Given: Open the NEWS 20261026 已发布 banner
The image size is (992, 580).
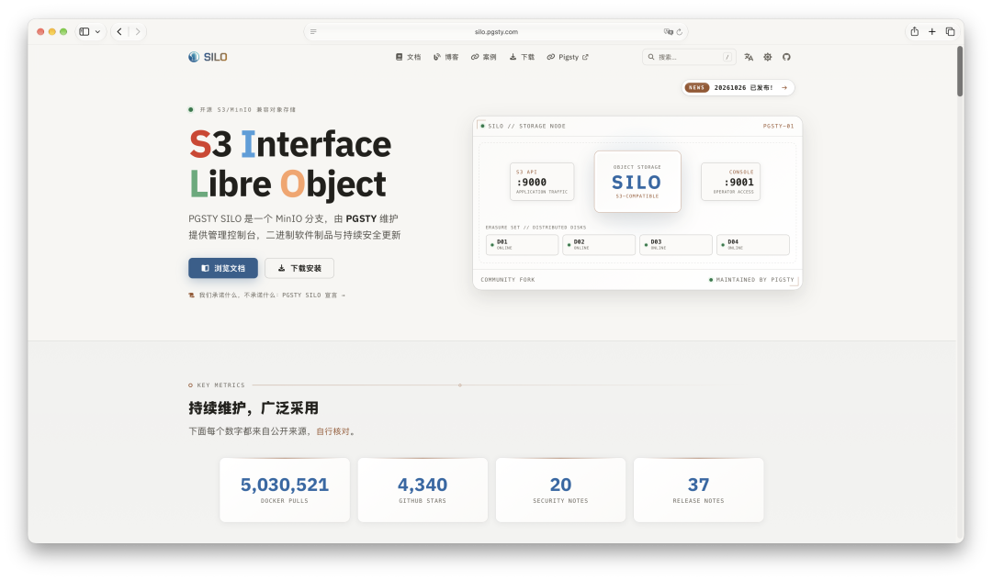Looking at the screenshot, I should 738,88.
